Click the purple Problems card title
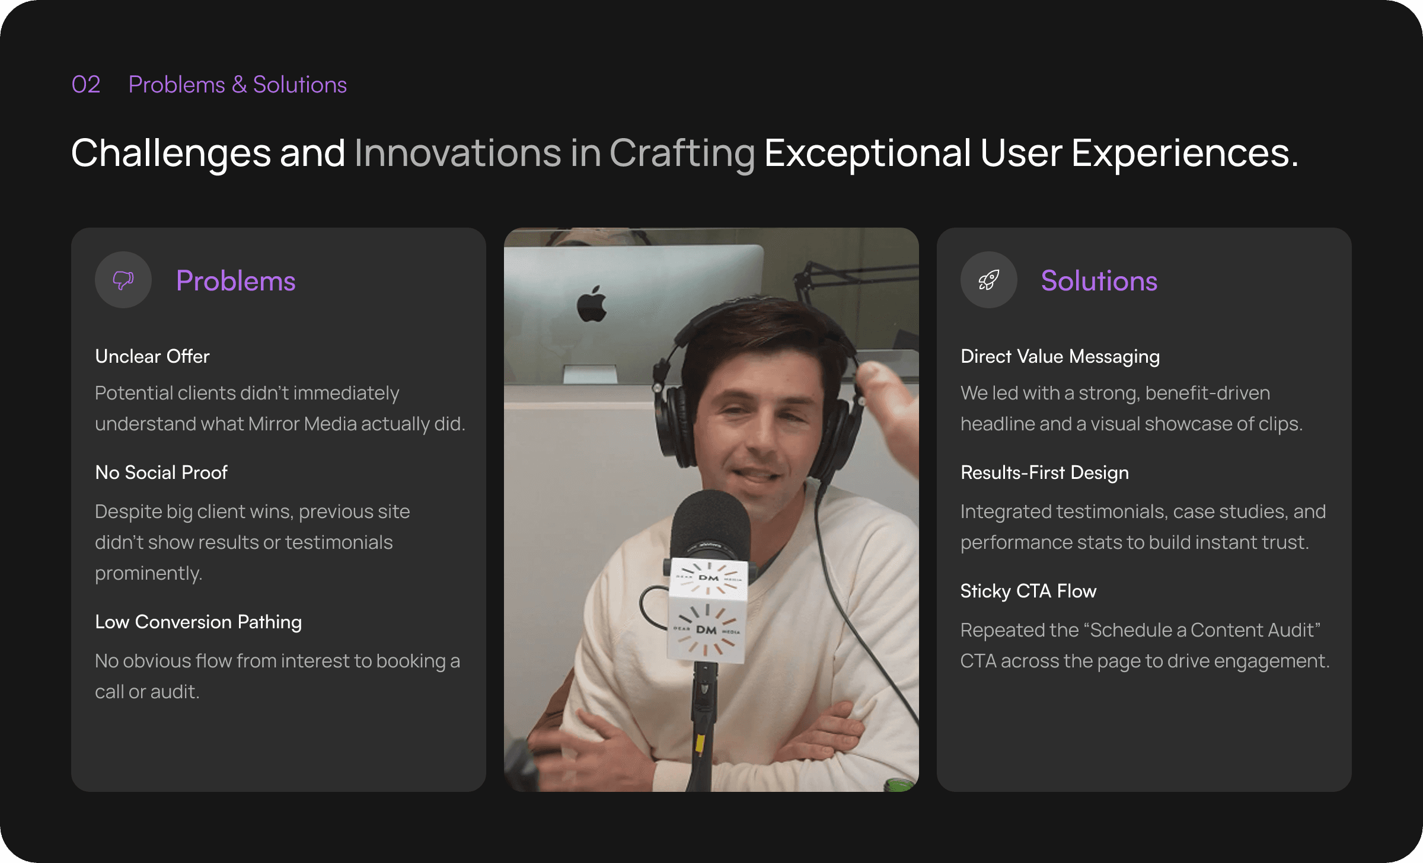The height and width of the screenshot is (863, 1423). 235,281
